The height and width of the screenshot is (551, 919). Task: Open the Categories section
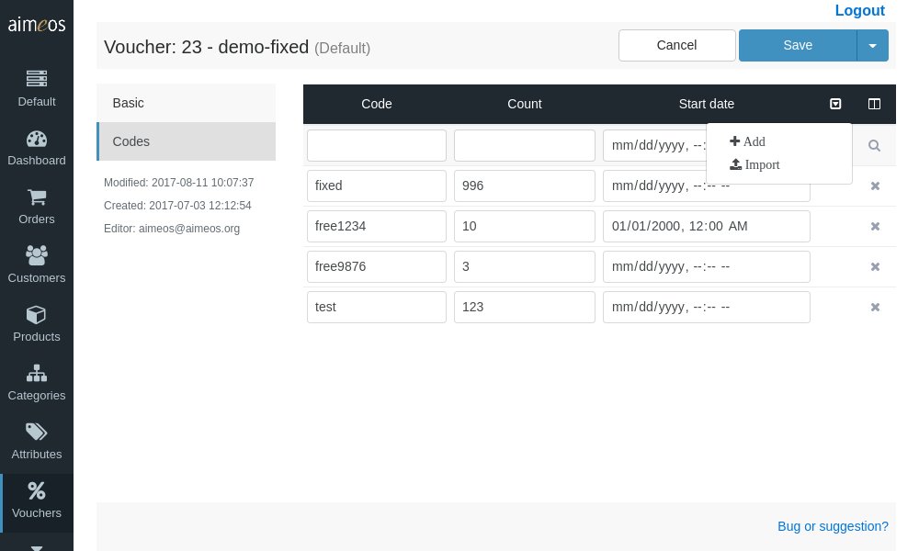(37, 383)
